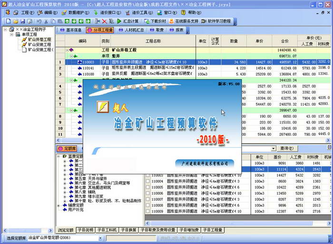This screenshot has height=244, width=333.
Task: Expand 第七章 其他掘进砌筑 chapter
Action: (x=65, y=188)
